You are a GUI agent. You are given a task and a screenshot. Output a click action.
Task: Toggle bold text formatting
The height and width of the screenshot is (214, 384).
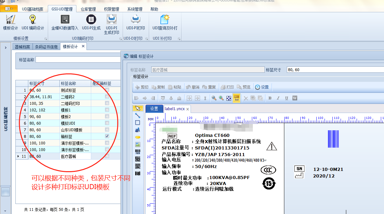click(270, 98)
